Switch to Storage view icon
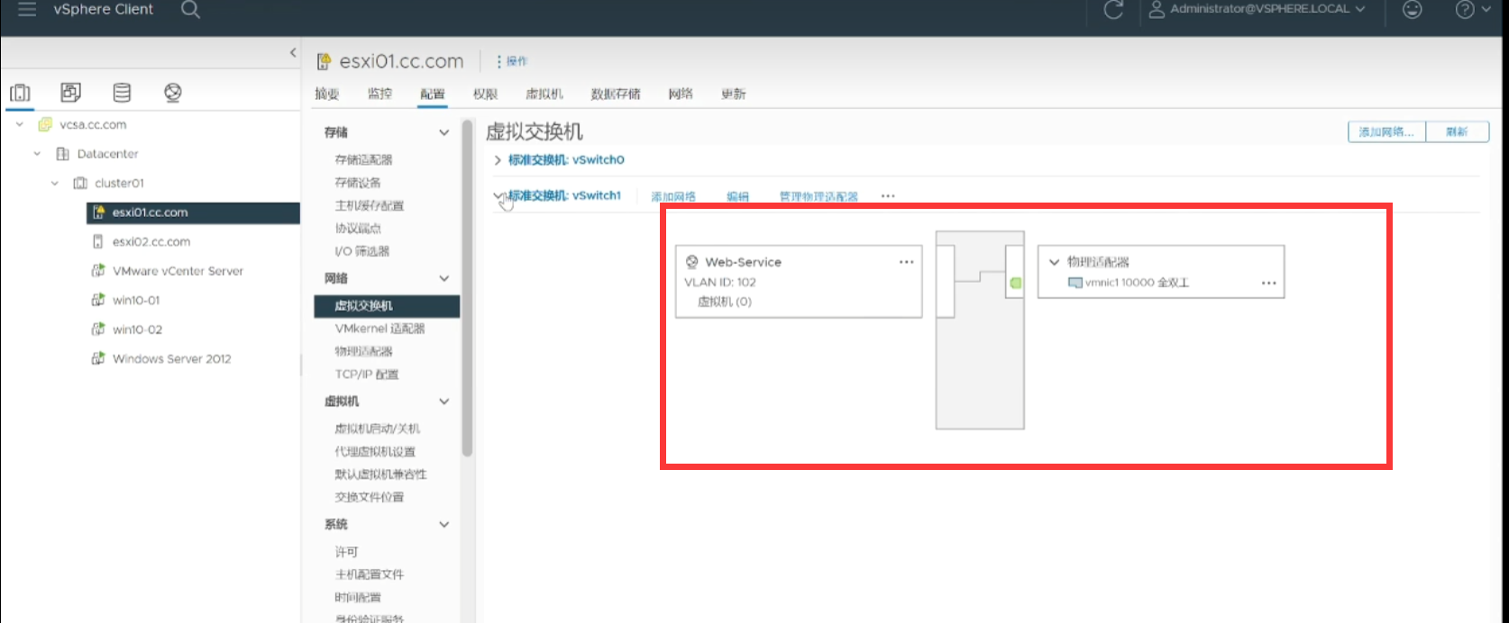Image resolution: width=1509 pixels, height=623 pixels. [122, 92]
